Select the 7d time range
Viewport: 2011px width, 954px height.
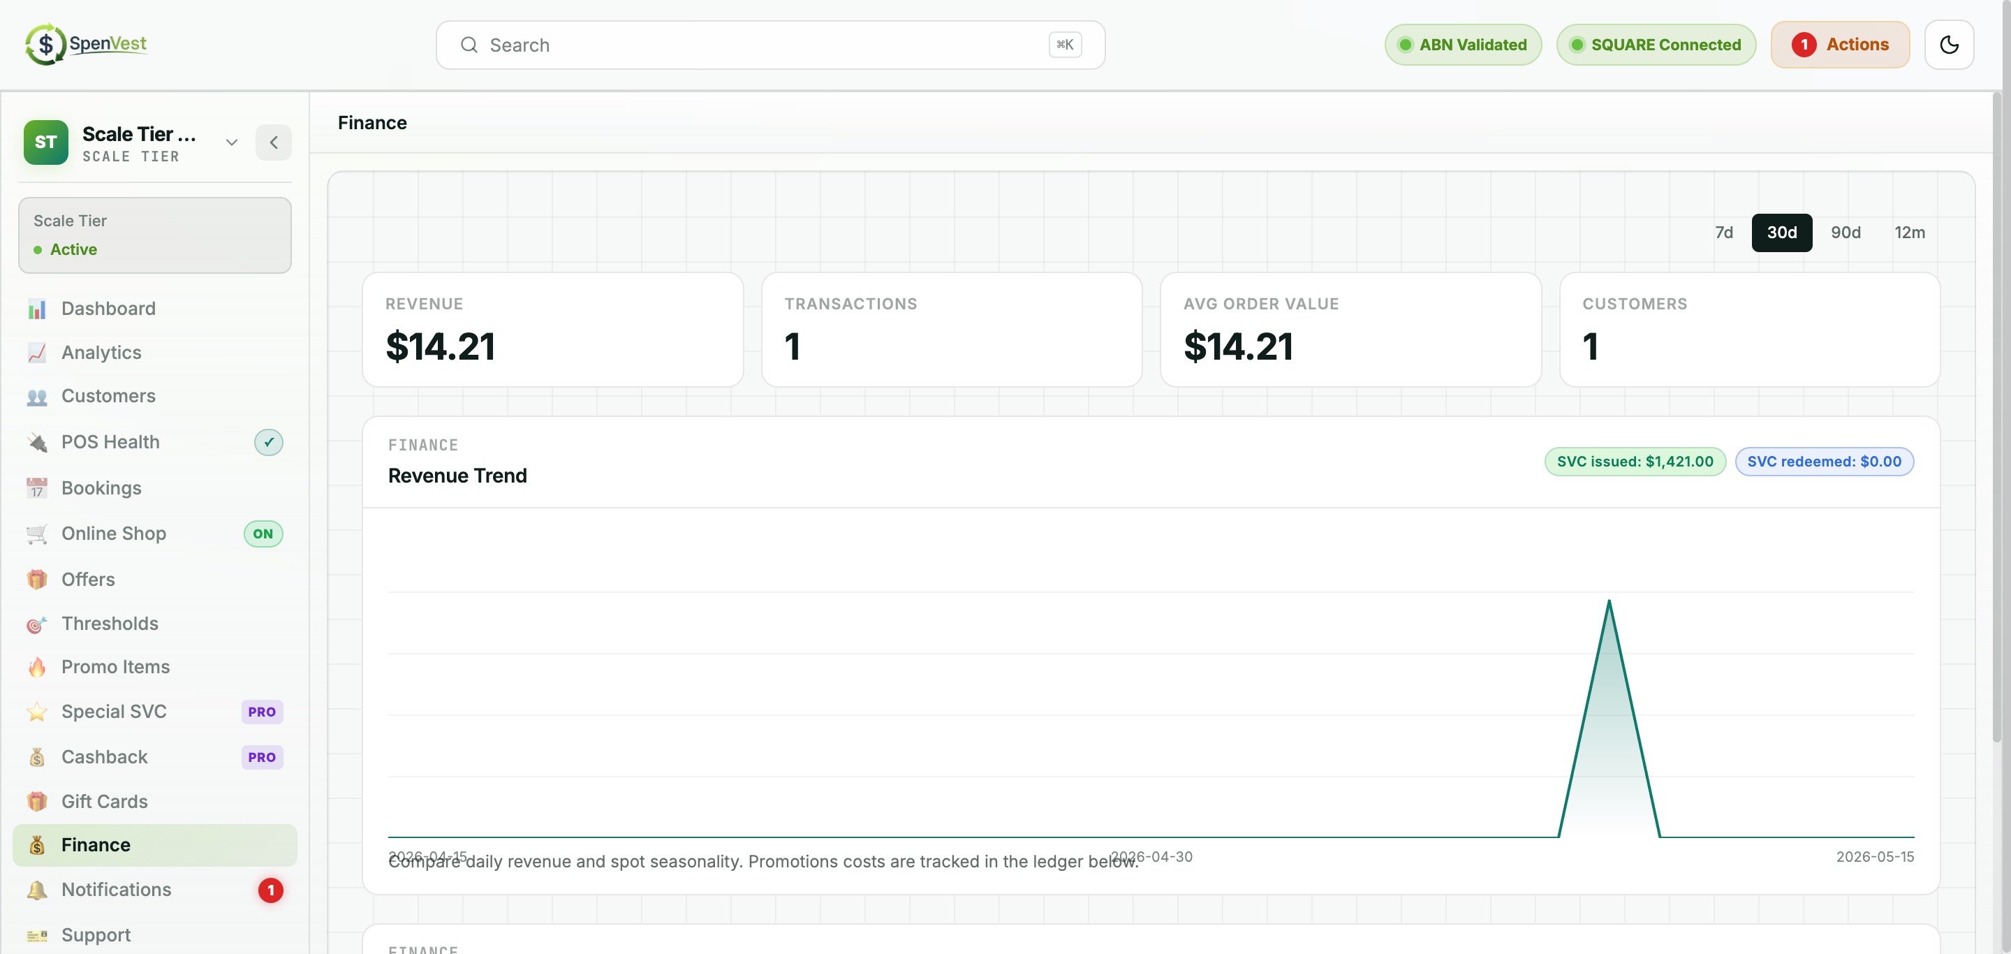(x=1724, y=233)
